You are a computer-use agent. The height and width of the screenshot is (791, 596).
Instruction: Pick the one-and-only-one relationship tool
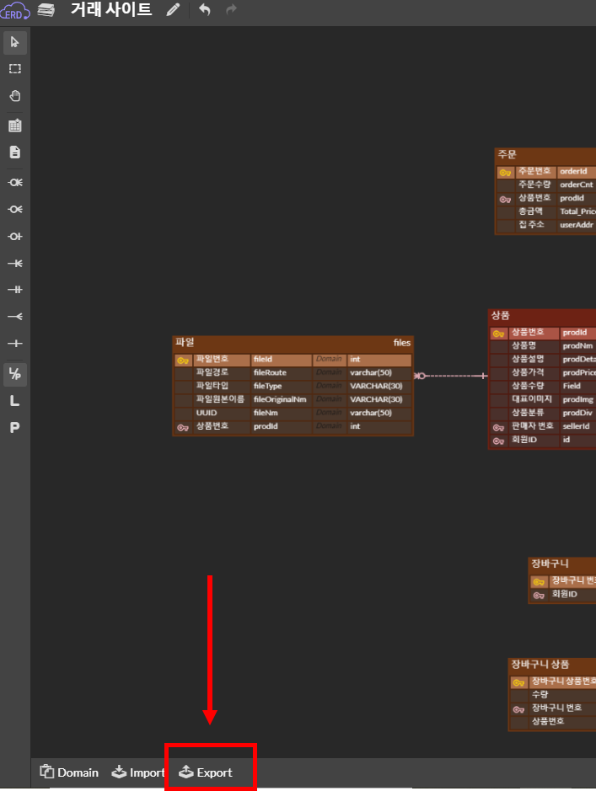click(14, 290)
